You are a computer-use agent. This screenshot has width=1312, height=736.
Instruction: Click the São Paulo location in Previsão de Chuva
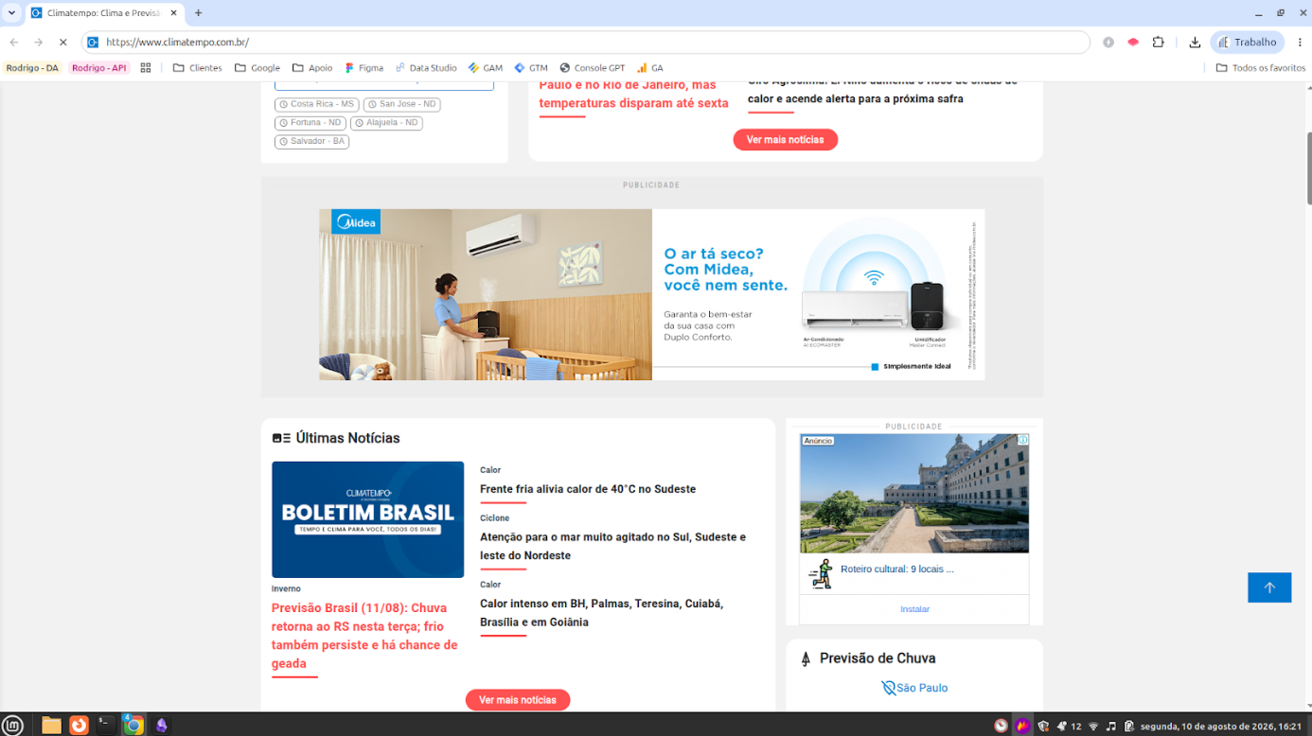click(x=913, y=688)
